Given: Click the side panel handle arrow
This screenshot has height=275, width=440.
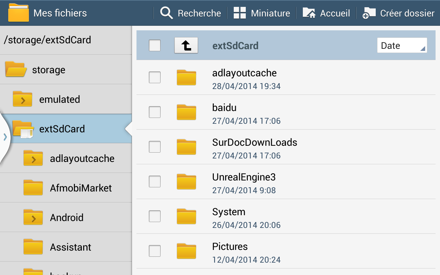Looking at the screenshot, I should 5,137.
